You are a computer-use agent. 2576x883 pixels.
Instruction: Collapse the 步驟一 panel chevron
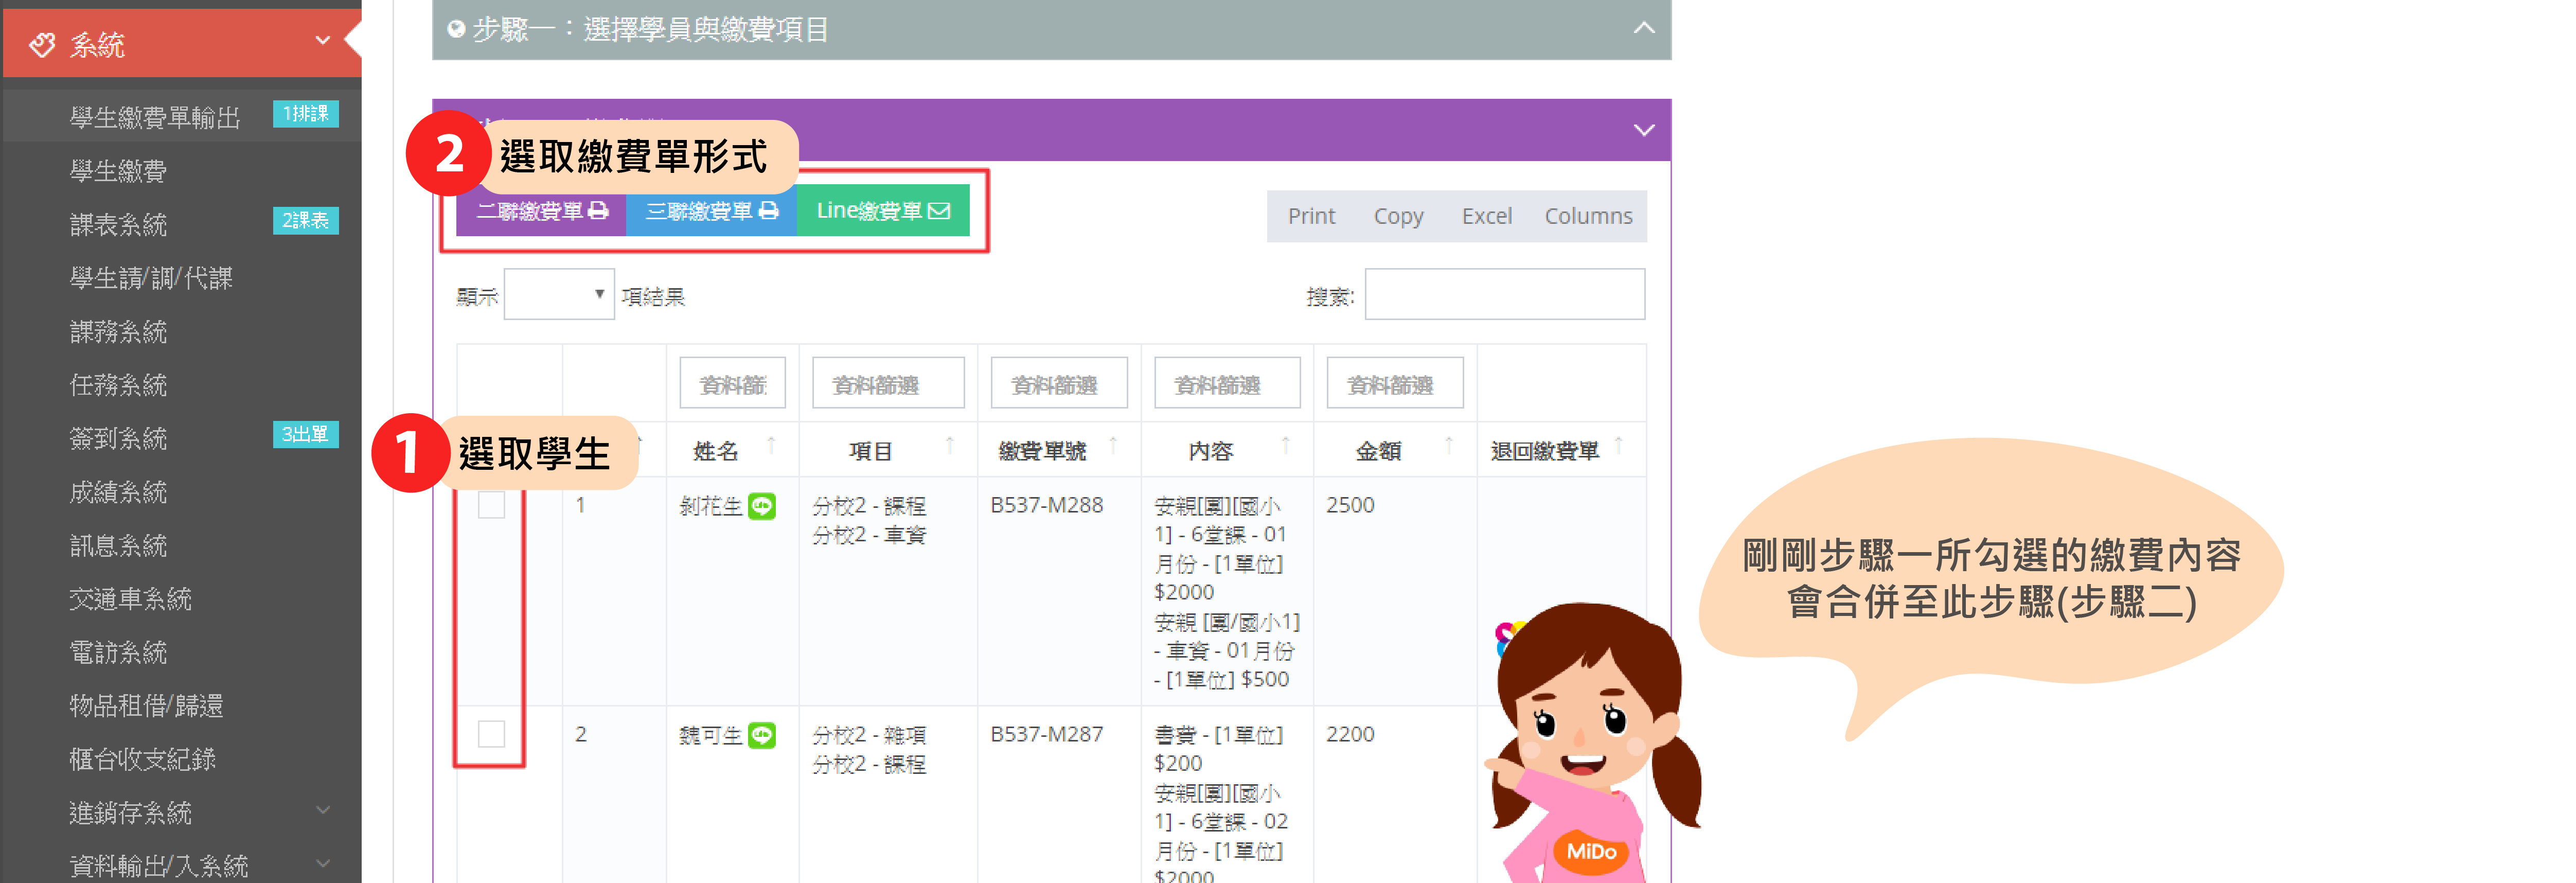(x=1643, y=28)
